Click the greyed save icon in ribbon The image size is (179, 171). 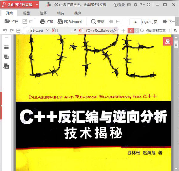click(25, 22)
